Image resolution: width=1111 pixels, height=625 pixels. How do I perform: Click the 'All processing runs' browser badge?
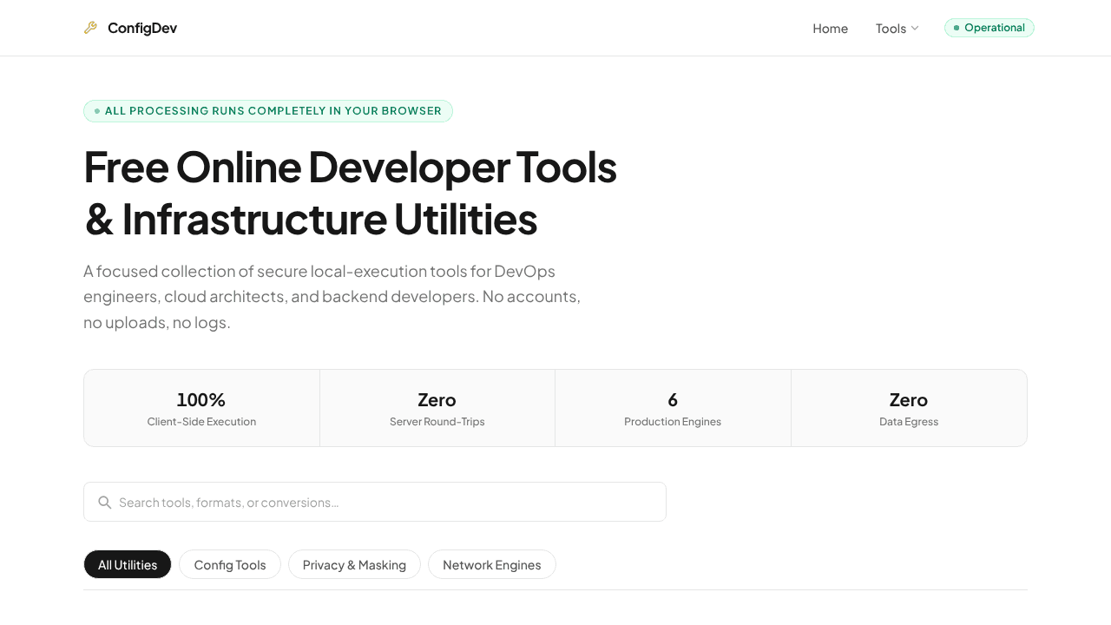coord(268,111)
